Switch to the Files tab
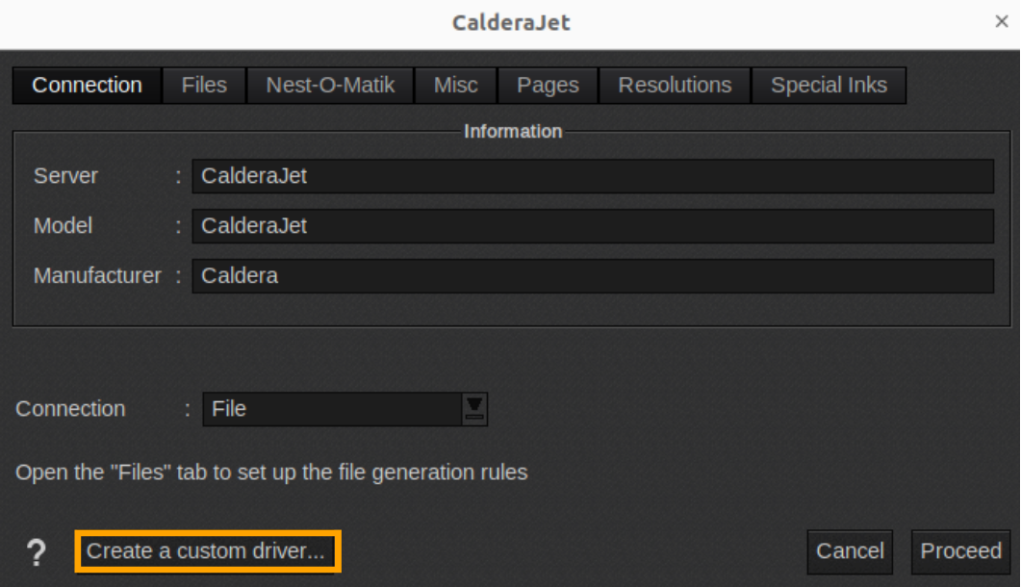The width and height of the screenshot is (1021, 587). (203, 85)
